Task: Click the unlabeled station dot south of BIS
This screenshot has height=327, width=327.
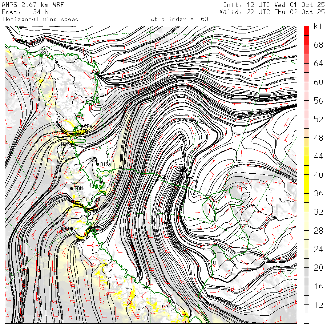Action: click(101, 182)
